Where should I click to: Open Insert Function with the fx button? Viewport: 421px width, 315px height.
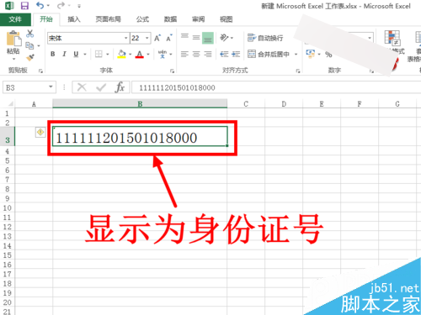(120, 87)
